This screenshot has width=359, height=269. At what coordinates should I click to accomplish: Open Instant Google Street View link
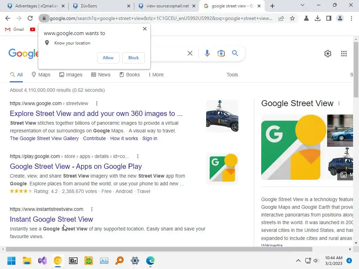[51, 219]
